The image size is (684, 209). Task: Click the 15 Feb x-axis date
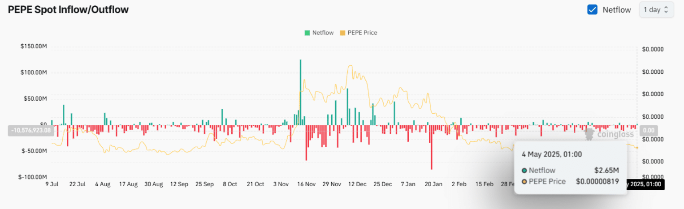484,184
